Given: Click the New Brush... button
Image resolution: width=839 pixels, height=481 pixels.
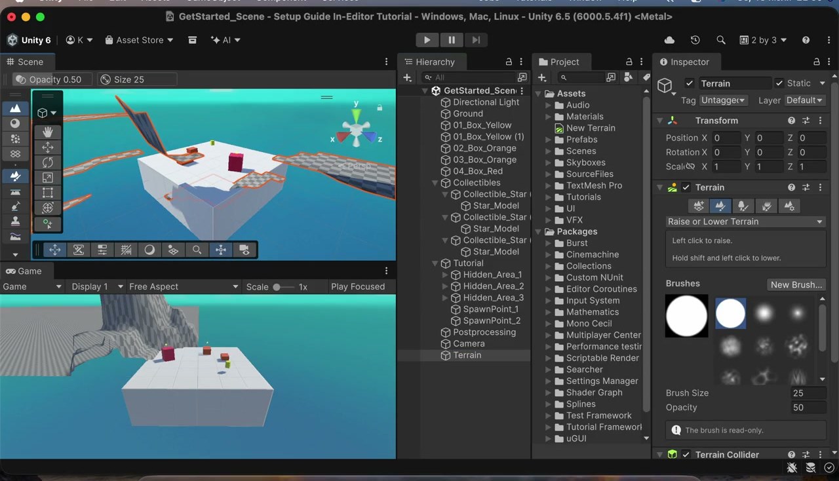Looking at the screenshot, I should click(x=796, y=284).
